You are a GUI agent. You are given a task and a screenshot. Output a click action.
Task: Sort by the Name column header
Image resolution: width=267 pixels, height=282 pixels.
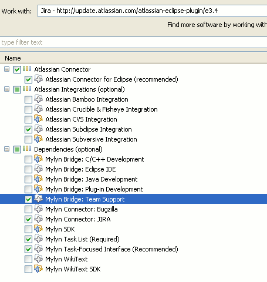pyautogui.click(x=133, y=58)
